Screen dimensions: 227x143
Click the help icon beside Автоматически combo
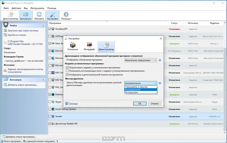(x=160, y=83)
